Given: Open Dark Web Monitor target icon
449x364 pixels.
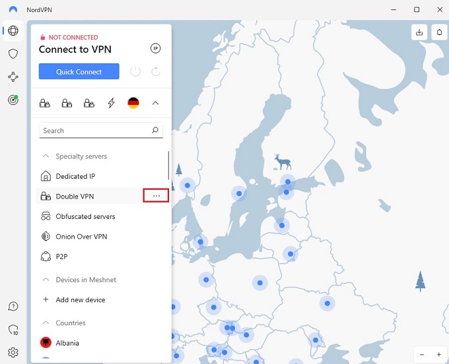Looking at the screenshot, I should tap(13, 100).
